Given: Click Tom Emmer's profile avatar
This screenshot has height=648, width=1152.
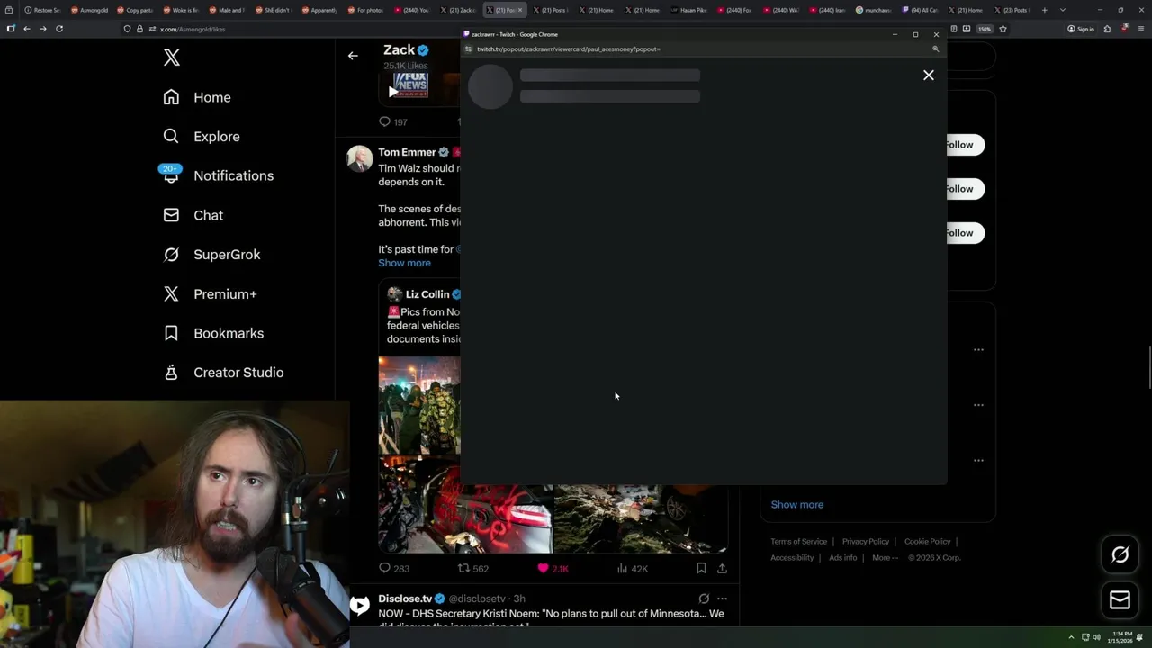Looking at the screenshot, I should pos(359,158).
